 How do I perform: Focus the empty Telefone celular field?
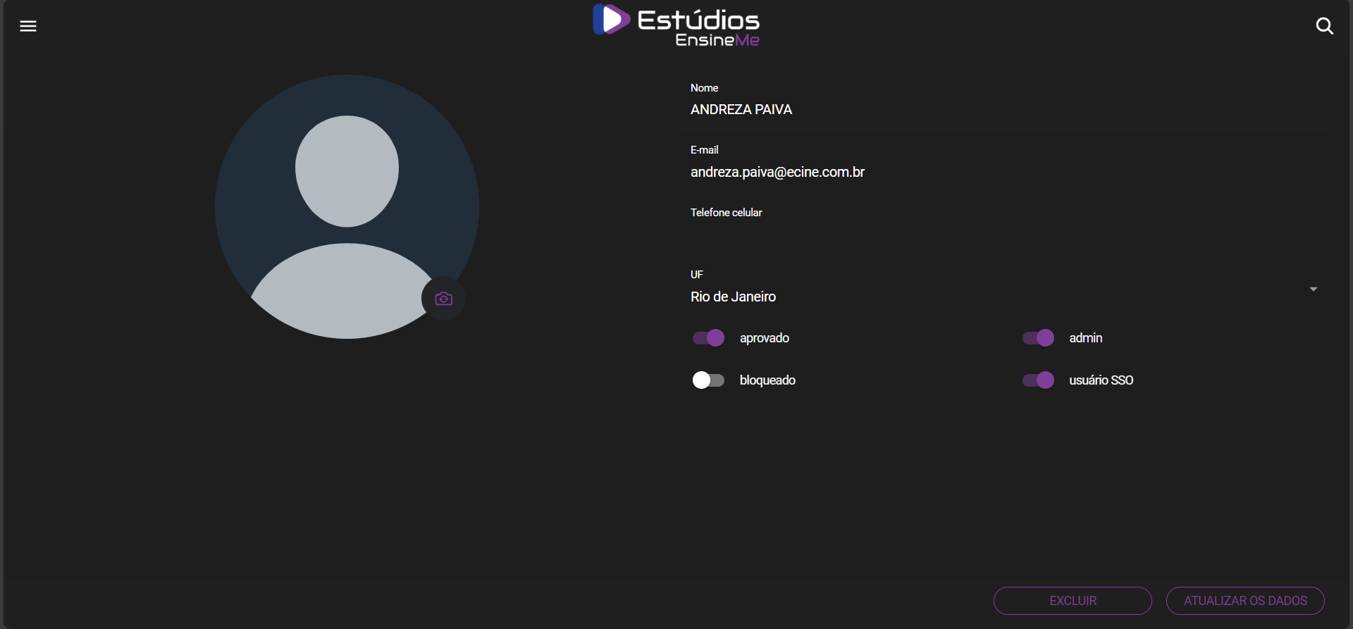point(987,235)
